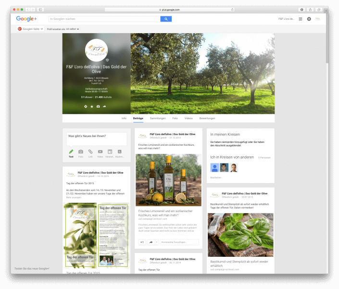Switch to the Videos tab
The width and height of the screenshot is (339, 289).
pos(188,118)
